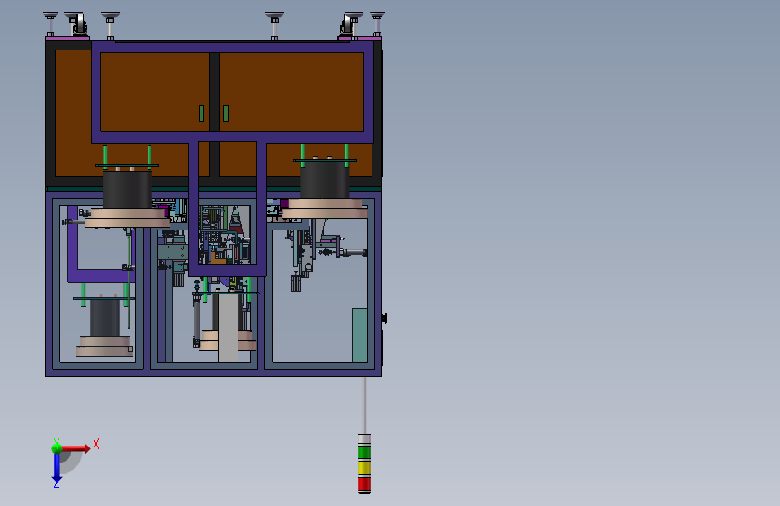Select the left green handle on the cabinet doors

[202, 113]
